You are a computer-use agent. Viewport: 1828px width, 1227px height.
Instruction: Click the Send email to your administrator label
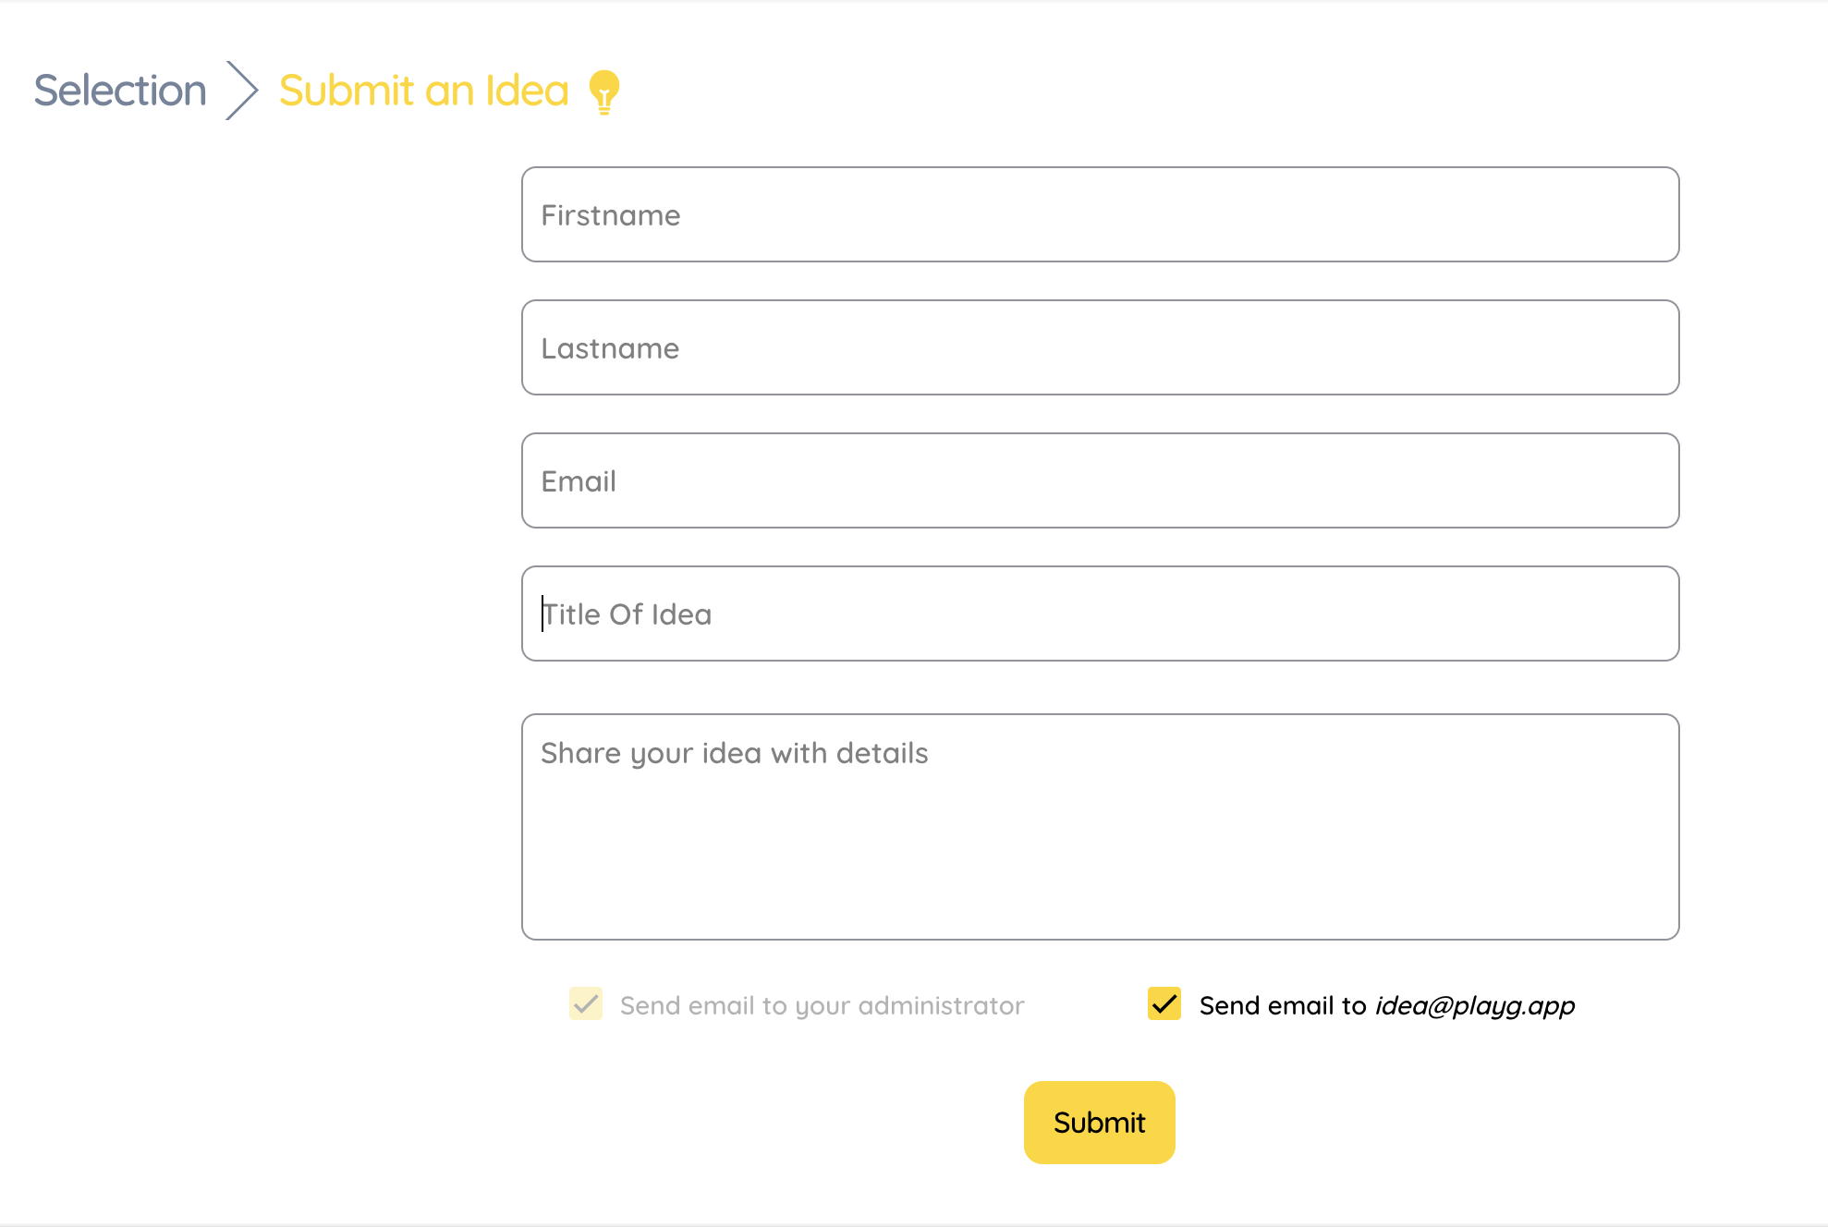(x=822, y=1005)
